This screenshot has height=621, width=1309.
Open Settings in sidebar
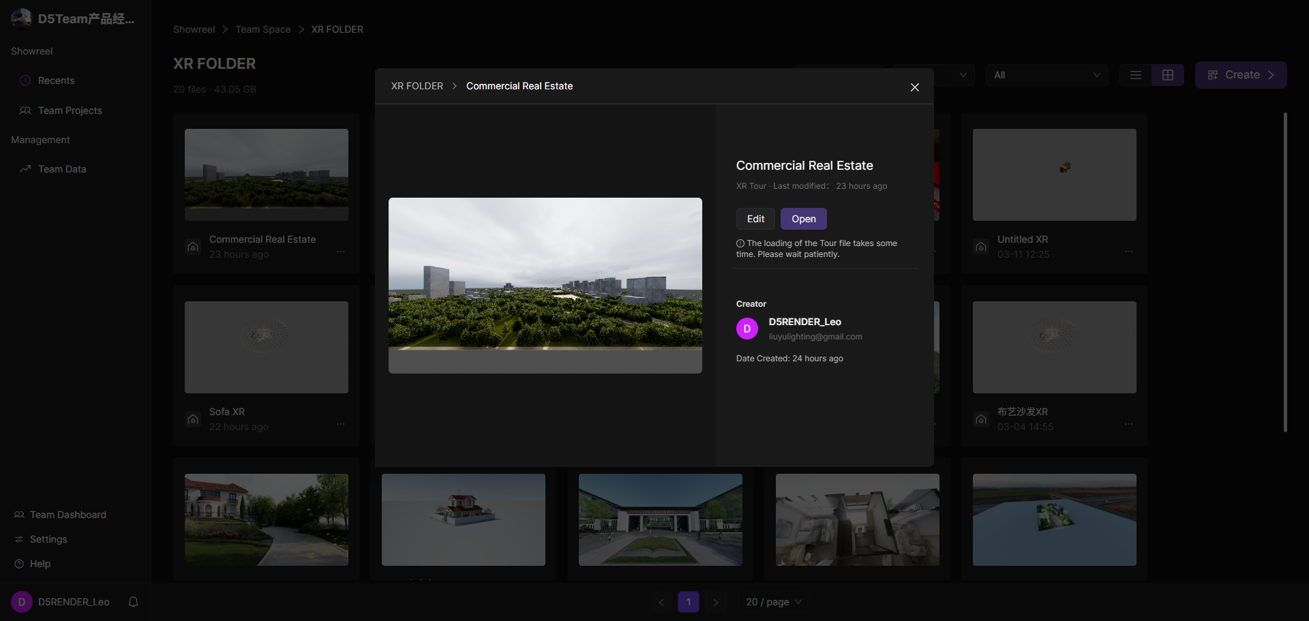[48, 539]
